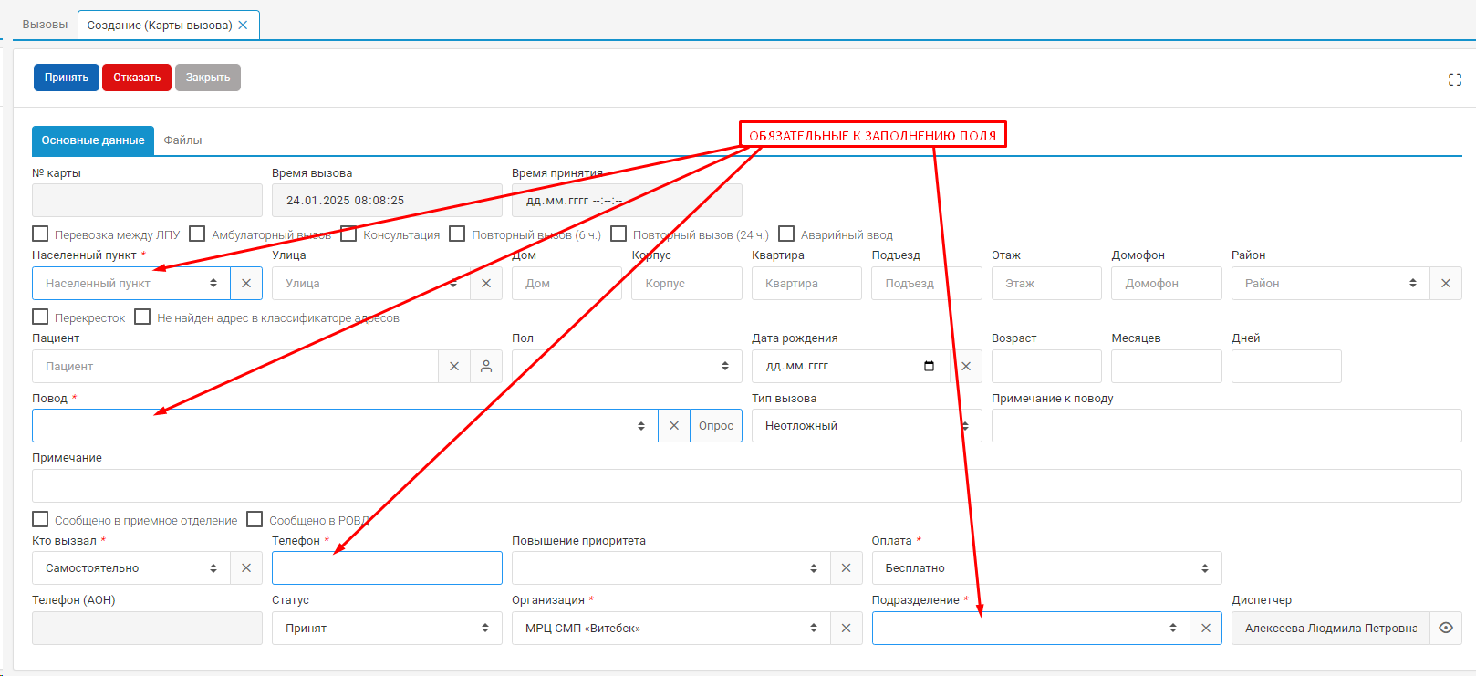Viewport: 1476px width, 676px height.
Task: Clear the Населенный пункт field
Action: (246, 284)
